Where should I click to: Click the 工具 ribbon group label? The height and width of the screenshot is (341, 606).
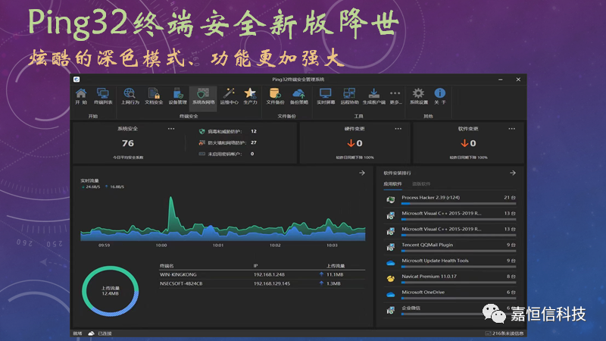(358, 116)
